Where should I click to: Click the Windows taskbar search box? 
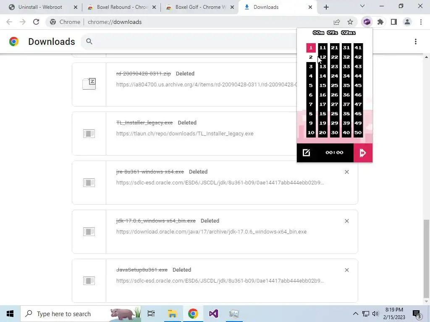pyautogui.click(x=81, y=314)
